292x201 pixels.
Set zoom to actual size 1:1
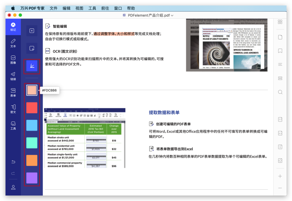[x=280, y=120]
